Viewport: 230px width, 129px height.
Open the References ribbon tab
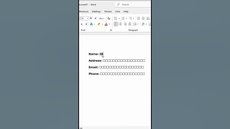coord(84,11)
